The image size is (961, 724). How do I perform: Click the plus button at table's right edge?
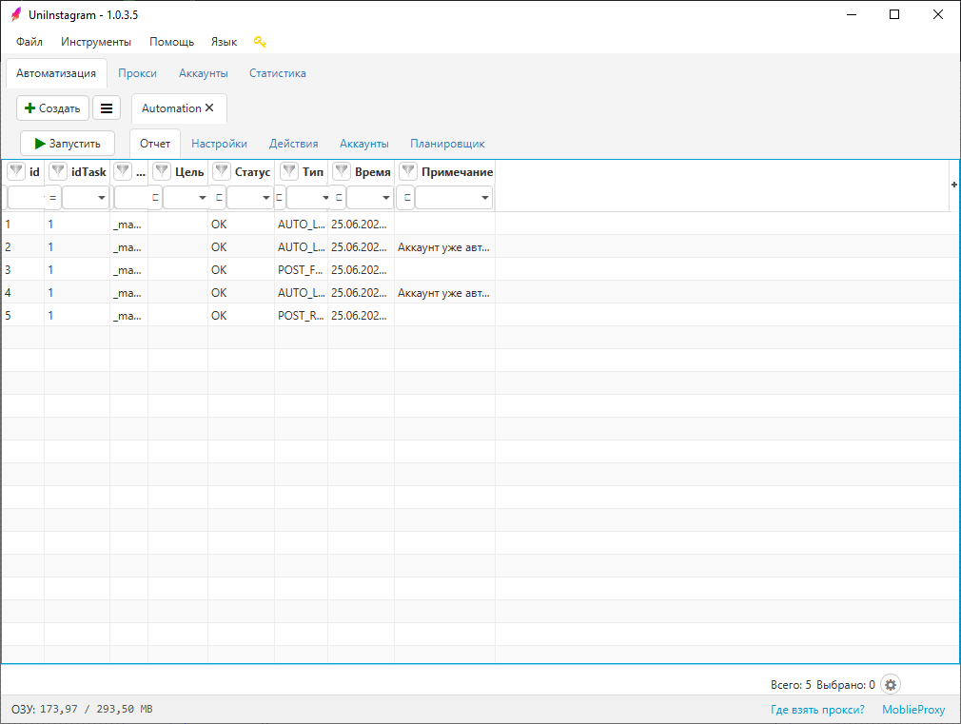click(953, 185)
